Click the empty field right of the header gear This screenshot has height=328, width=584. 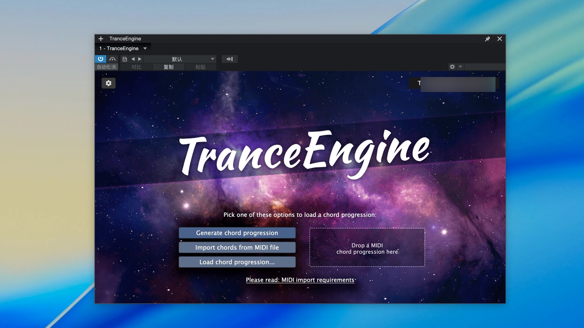click(x=485, y=67)
